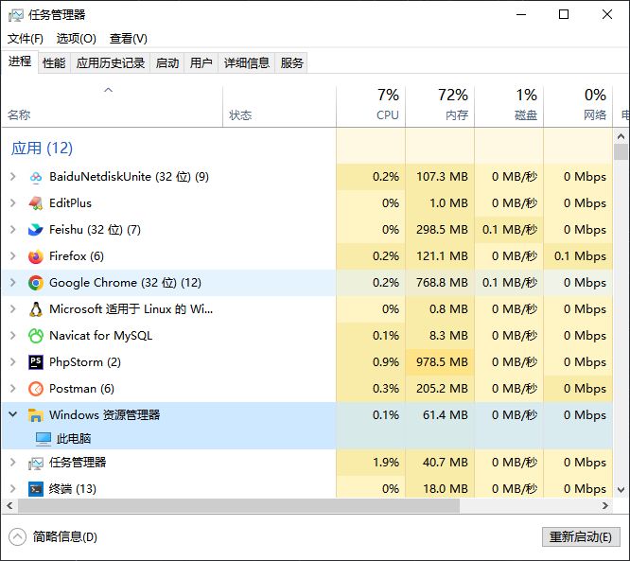Select the Postman app icon

36,389
